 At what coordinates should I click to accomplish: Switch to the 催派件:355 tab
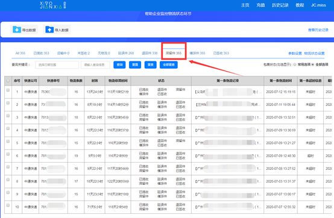(198, 53)
